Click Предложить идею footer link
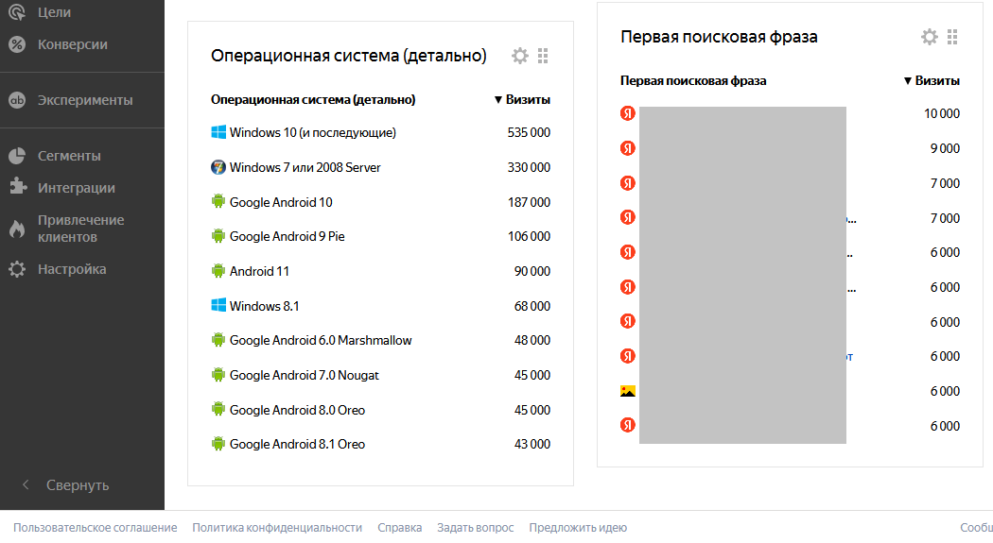This screenshot has height=543, width=993. [x=578, y=527]
